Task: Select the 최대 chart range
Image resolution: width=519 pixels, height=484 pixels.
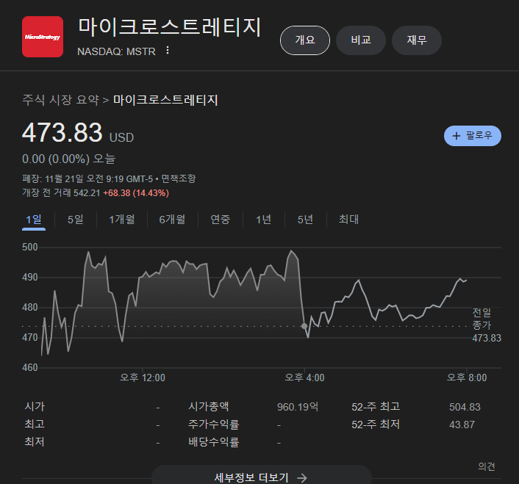Action: coord(348,220)
